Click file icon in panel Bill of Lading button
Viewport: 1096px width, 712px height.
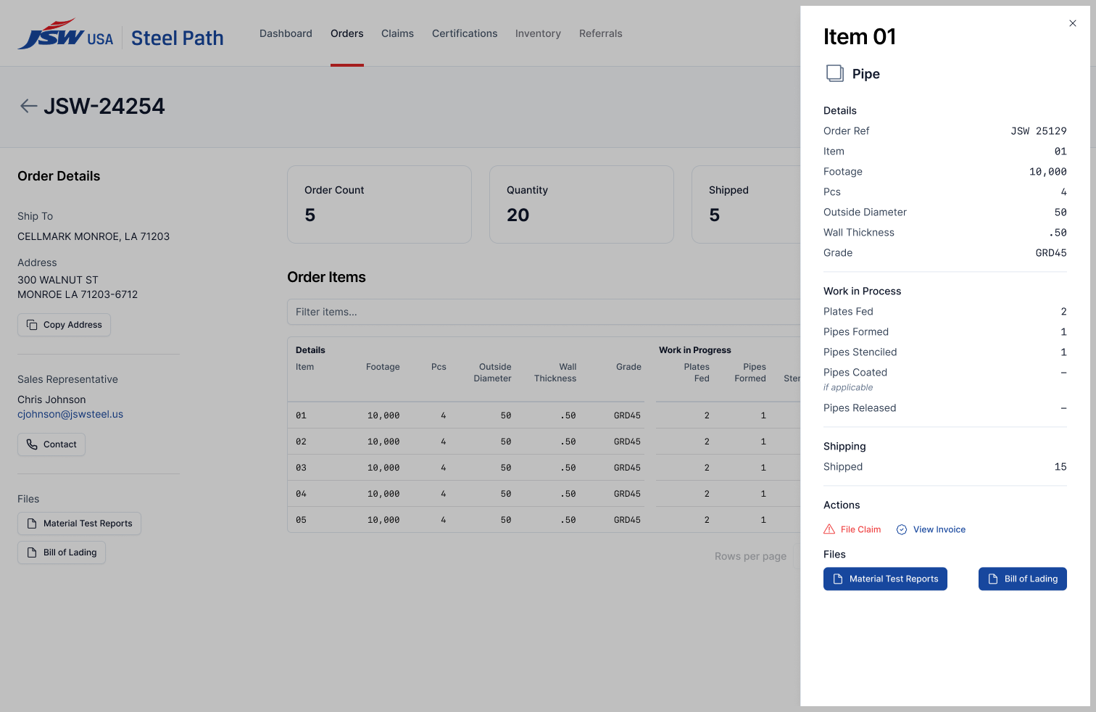pyautogui.click(x=993, y=579)
